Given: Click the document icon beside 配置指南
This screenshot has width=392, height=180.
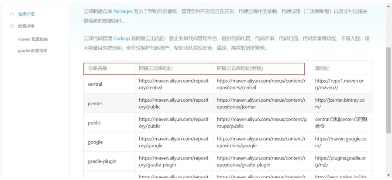Looking at the screenshot, I should pos(12,26).
